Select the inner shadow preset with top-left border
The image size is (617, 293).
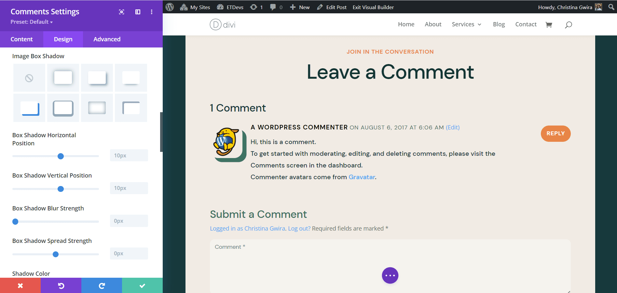pos(131,108)
